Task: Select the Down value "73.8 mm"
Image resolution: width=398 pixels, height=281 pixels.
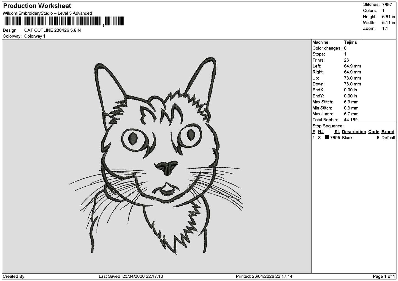Action: 353,84
